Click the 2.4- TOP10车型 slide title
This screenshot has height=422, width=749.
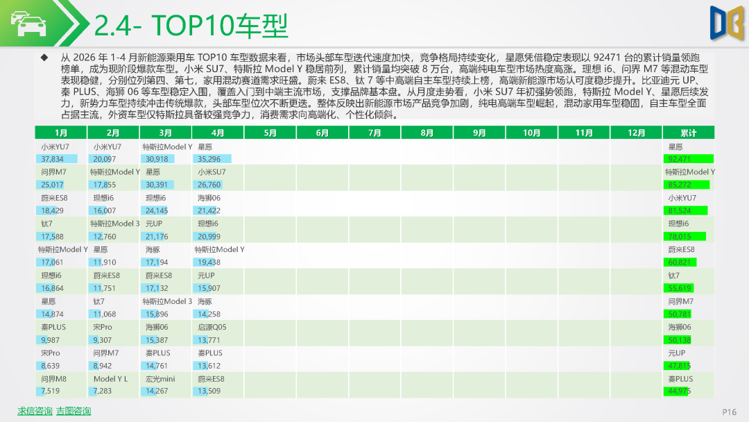pos(191,25)
